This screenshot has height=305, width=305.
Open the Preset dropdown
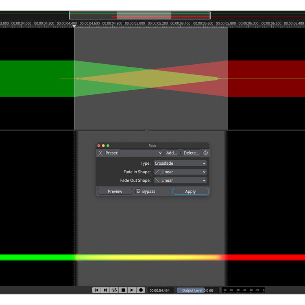(141, 153)
